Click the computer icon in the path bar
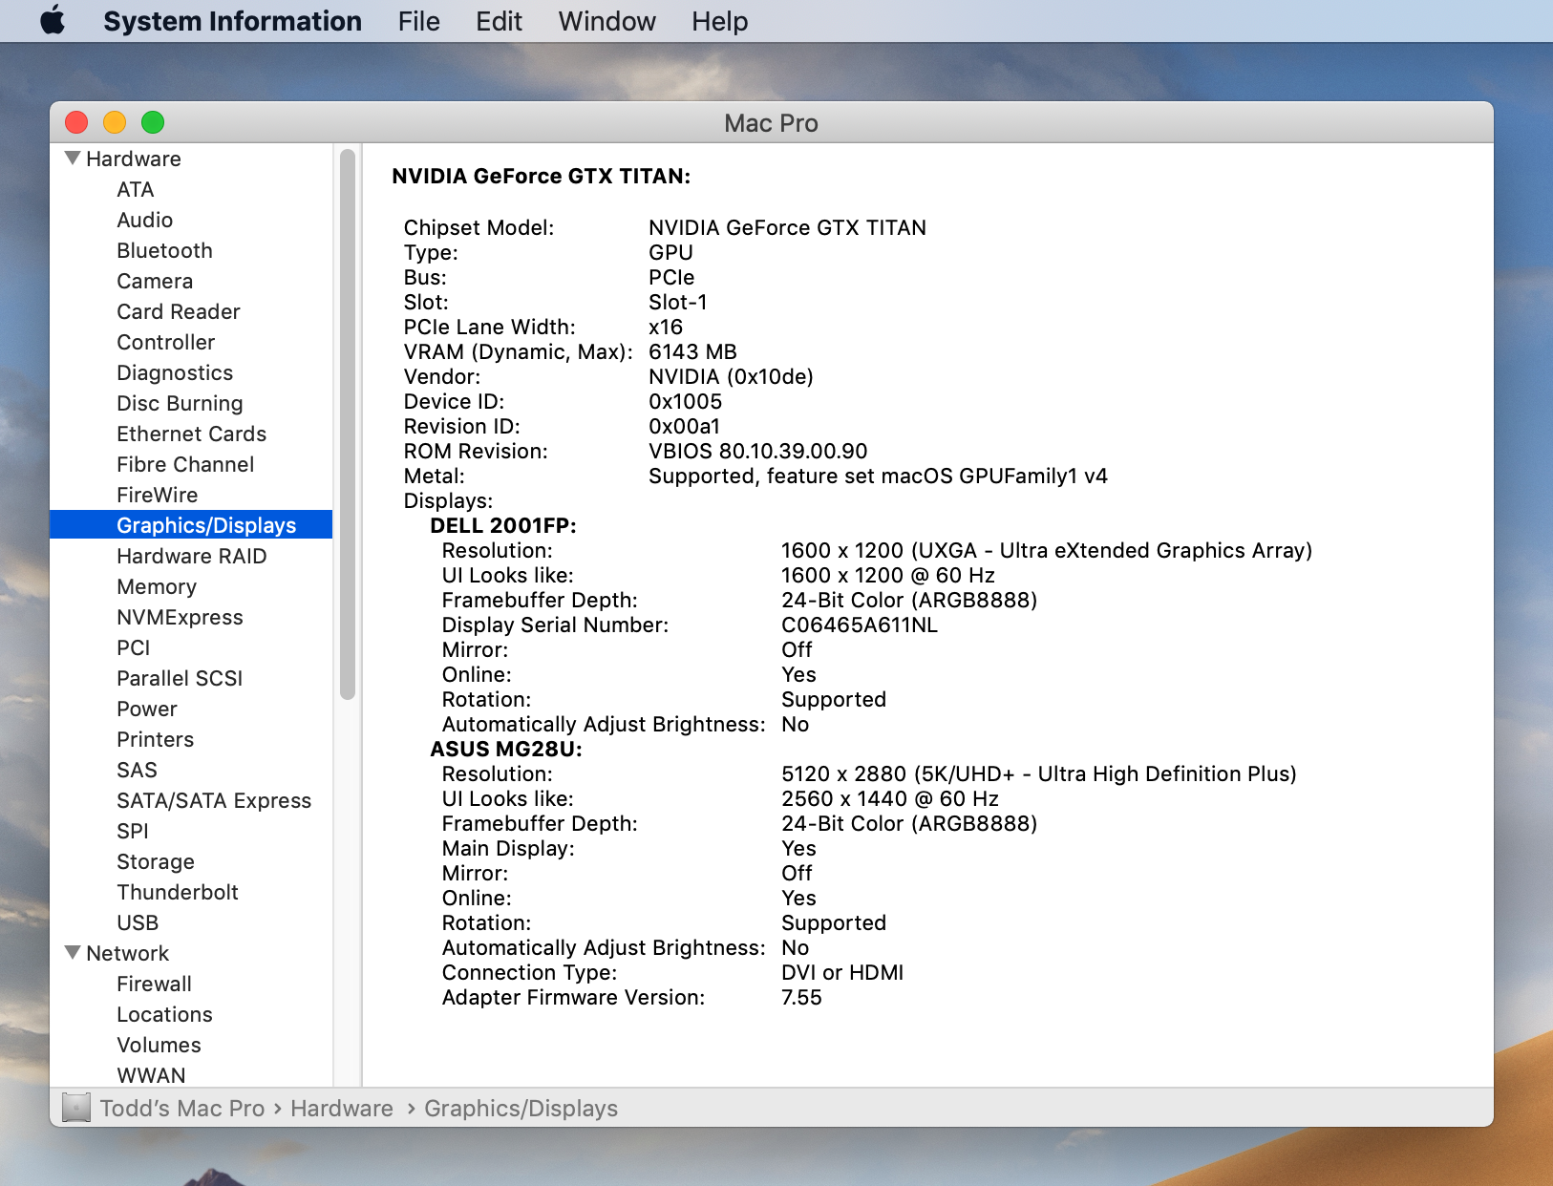Screen dimensions: 1553x1186 pos(76,1108)
